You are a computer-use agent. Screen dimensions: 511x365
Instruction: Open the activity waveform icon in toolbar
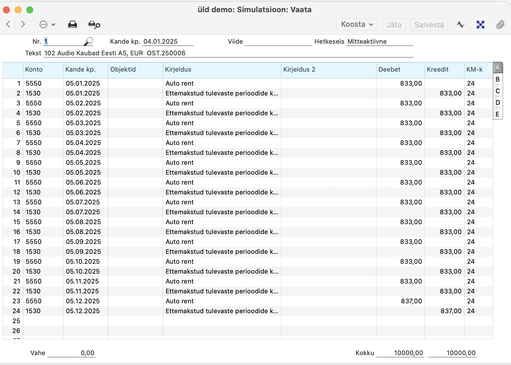[x=461, y=25]
